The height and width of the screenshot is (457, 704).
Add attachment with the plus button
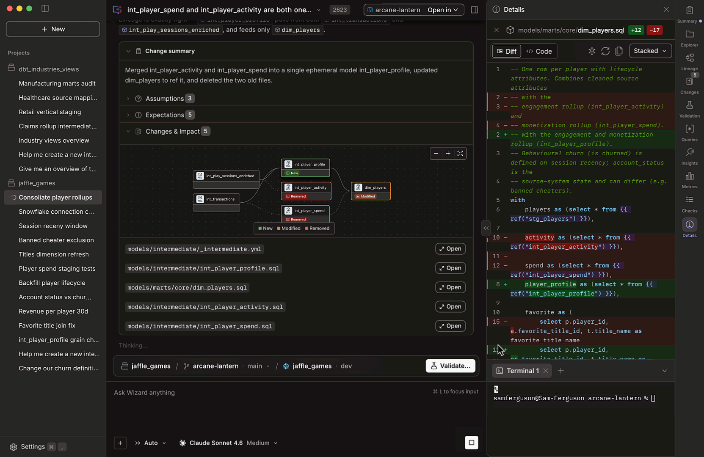pyautogui.click(x=120, y=443)
